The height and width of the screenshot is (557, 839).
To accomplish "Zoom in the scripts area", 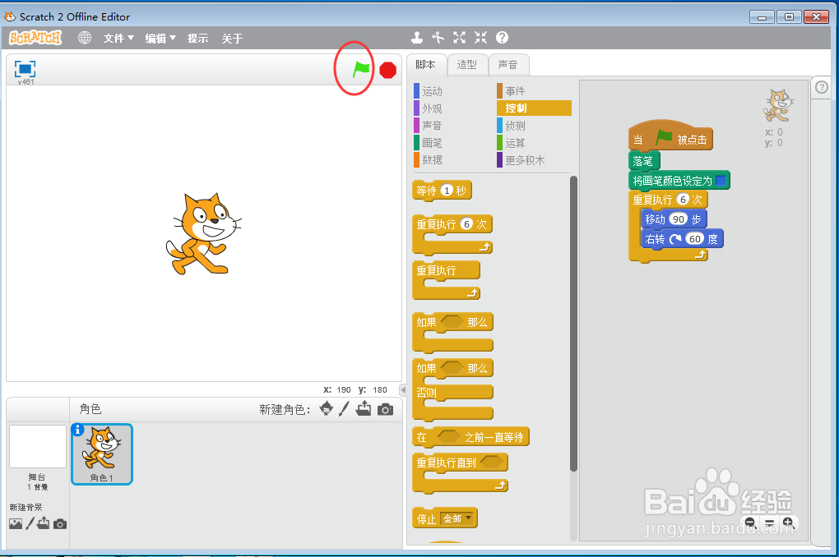I will click(788, 522).
